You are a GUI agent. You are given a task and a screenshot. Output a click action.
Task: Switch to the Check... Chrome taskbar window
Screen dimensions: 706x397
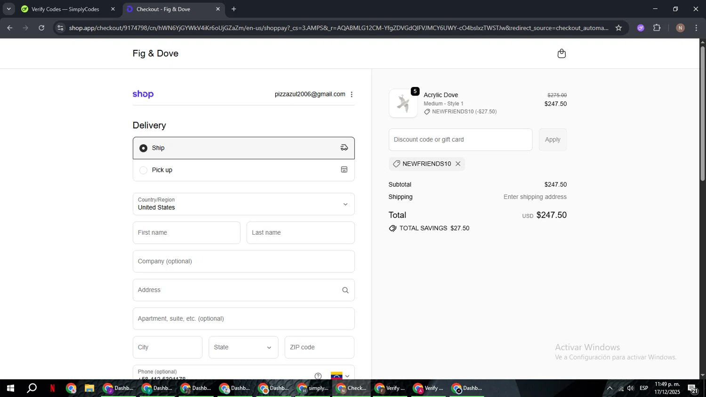click(352, 388)
